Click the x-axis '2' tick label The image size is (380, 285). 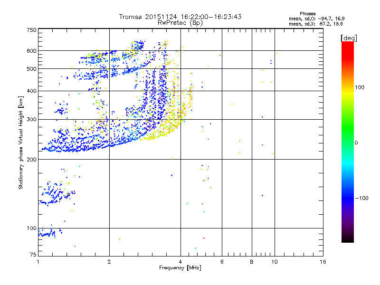(109, 262)
